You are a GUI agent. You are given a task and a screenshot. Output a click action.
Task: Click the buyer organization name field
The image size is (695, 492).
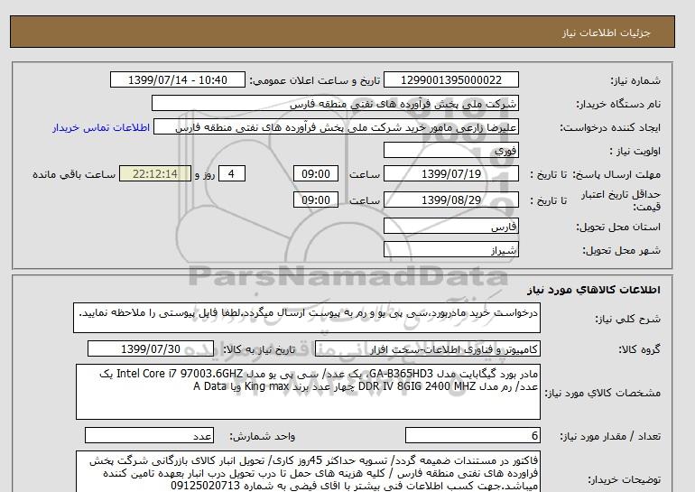coord(335,104)
